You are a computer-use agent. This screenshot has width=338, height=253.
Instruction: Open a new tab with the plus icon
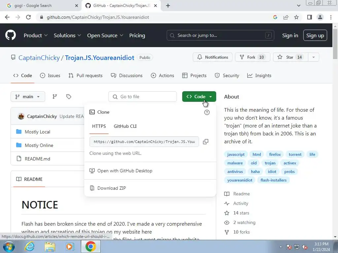pyautogui.click(x=168, y=6)
